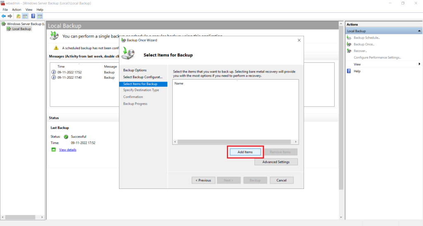Click the yellow warning icon for scheduled backup
The image size is (423, 226).
56,48
